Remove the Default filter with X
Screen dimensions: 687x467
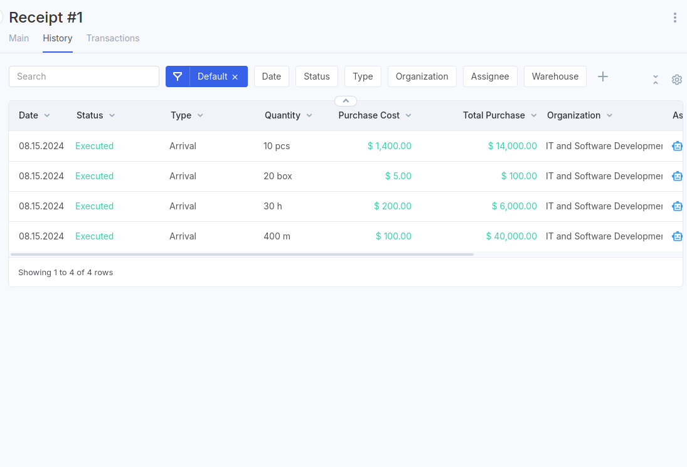click(235, 77)
